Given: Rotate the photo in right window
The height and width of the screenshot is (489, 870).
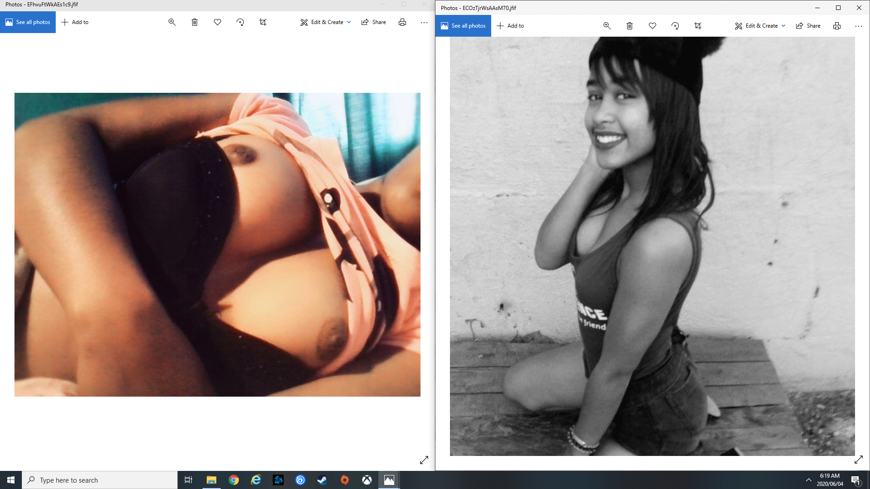Looking at the screenshot, I should [675, 26].
